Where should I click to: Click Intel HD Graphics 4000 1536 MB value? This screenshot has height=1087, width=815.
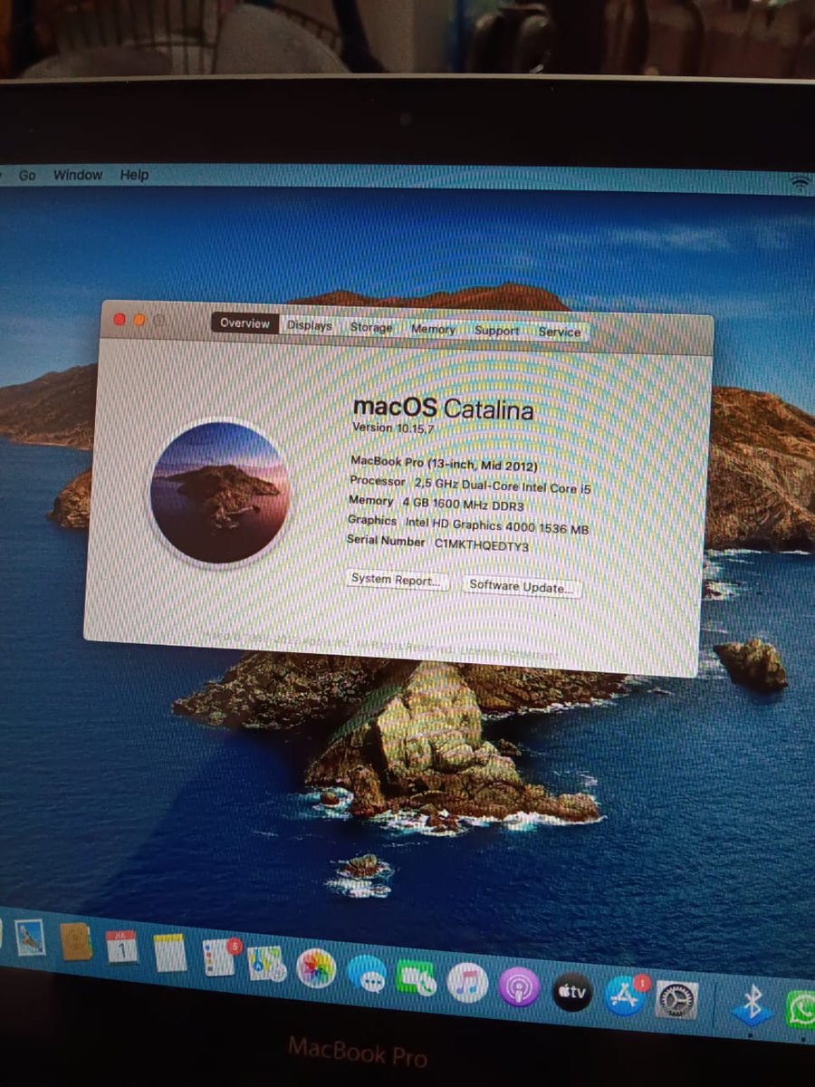pyautogui.click(x=497, y=525)
